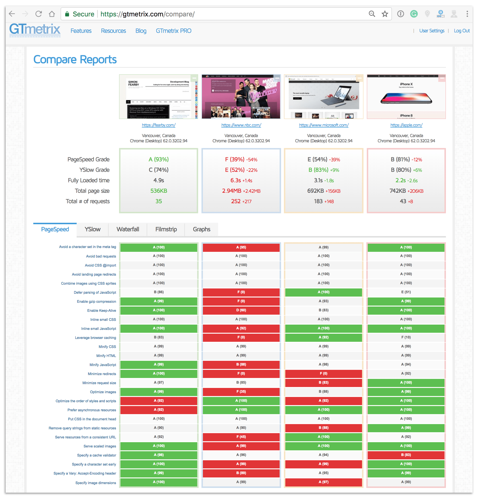Click the profile person extension icon
Image resolution: width=482 pixels, height=501 pixels.
point(454,14)
